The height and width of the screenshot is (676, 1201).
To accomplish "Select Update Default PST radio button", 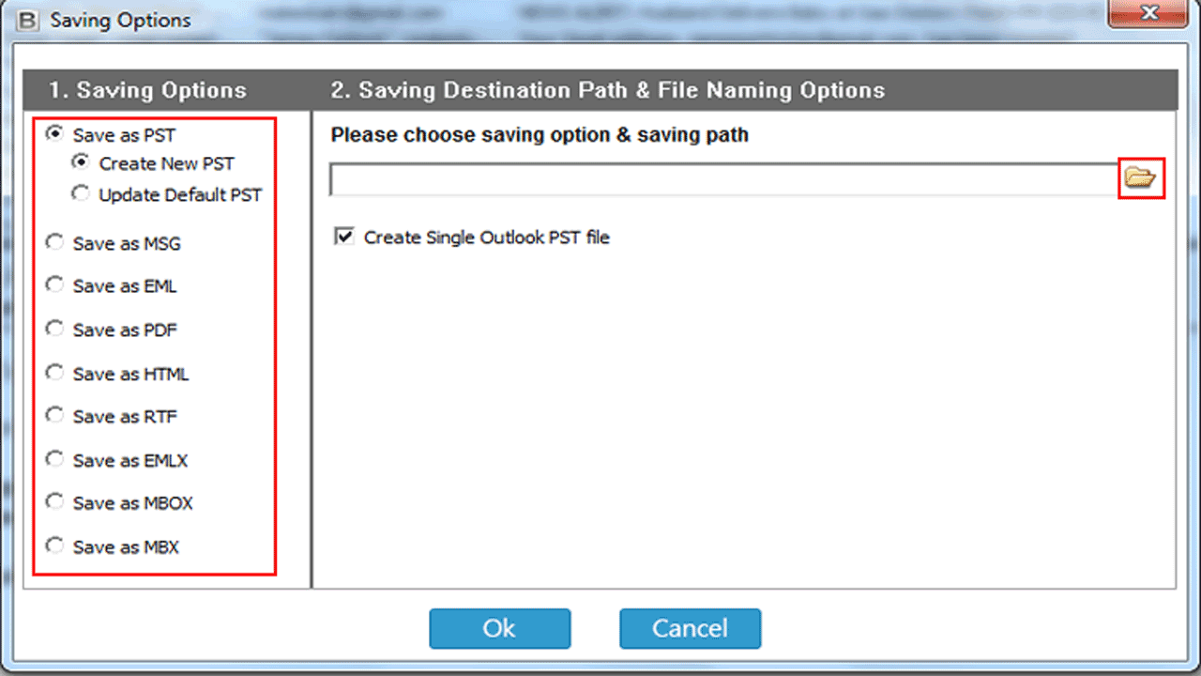I will pyautogui.click(x=82, y=194).
